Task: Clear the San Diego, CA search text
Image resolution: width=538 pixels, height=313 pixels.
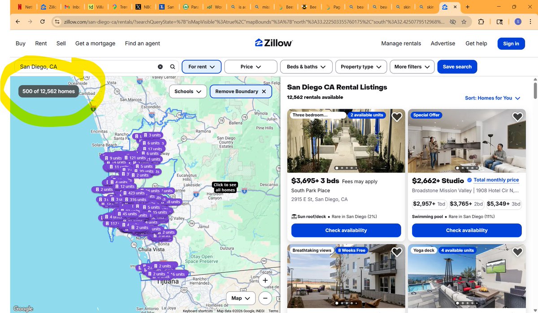Action: point(160,67)
